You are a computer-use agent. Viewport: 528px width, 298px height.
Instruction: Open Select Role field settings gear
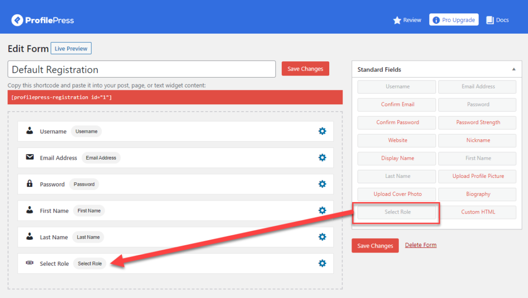pyautogui.click(x=322, y=263)
